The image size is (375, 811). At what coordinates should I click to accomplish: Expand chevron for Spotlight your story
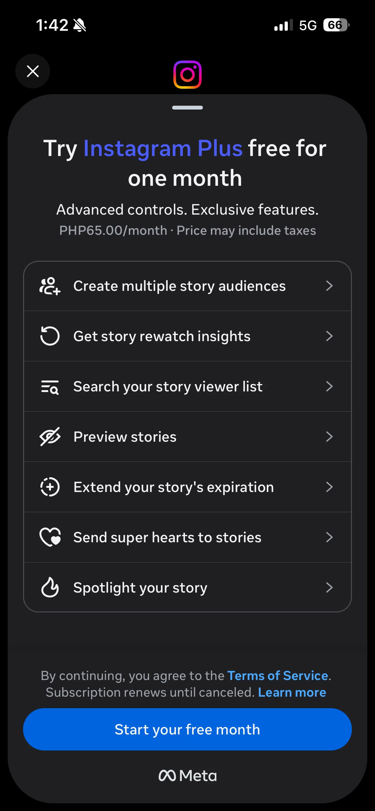(329, 587)
